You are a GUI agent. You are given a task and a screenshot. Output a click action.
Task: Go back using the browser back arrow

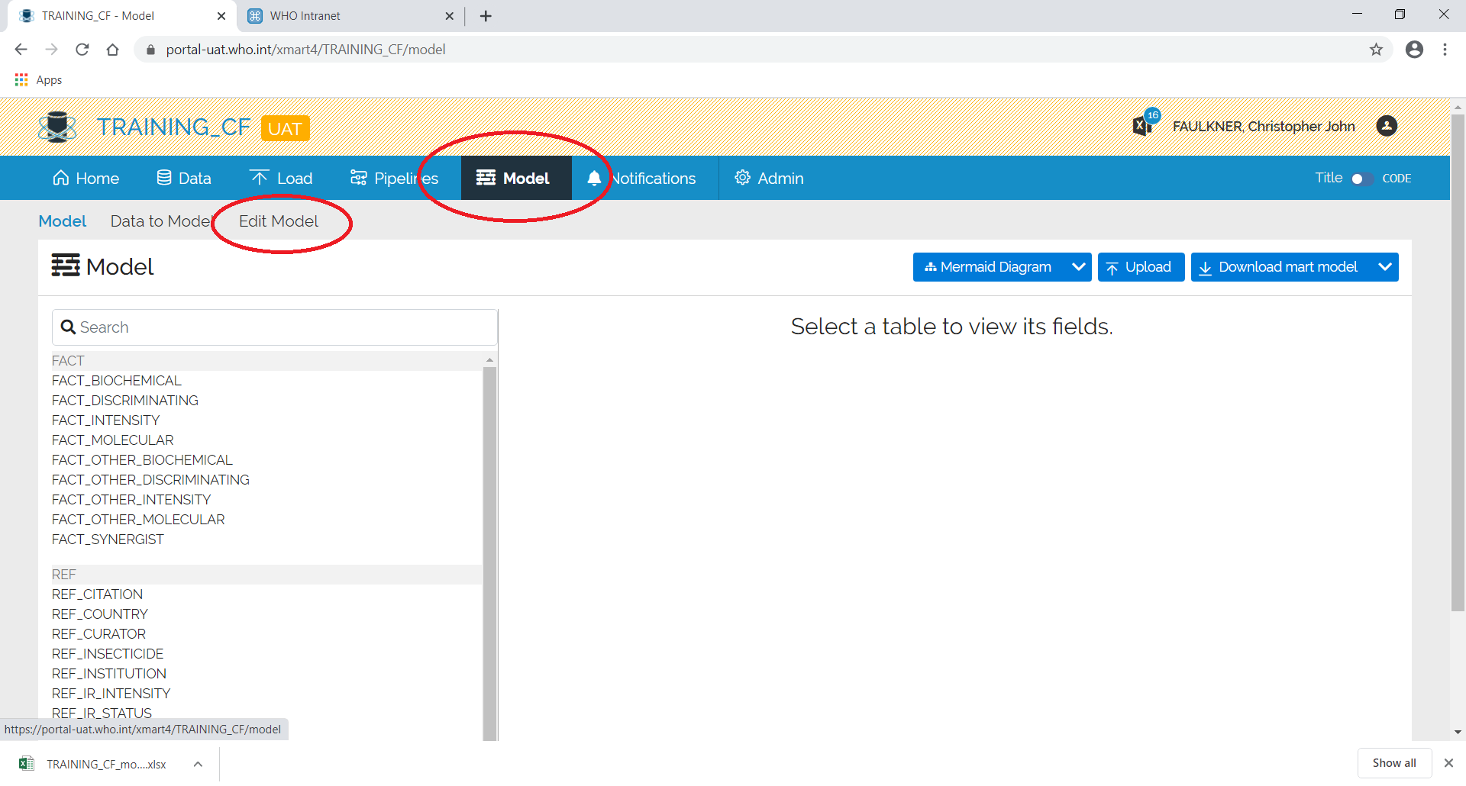click(x=21, y=50)
